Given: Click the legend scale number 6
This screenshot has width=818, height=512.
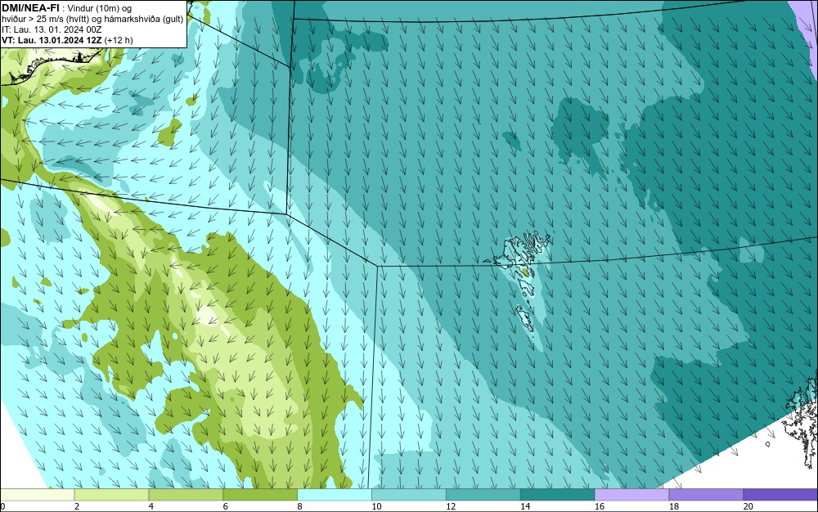Looking at the screenshot, I should 226,506.
